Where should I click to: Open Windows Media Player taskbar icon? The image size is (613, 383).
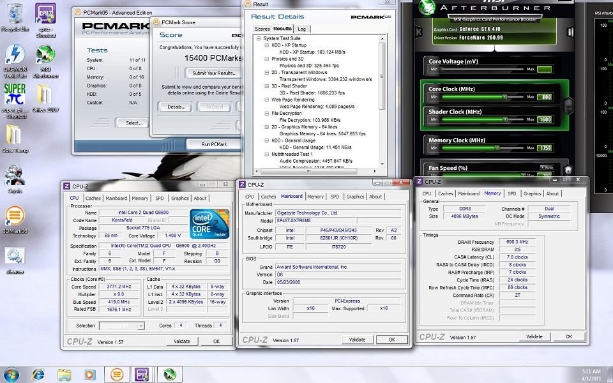point(89,375)
